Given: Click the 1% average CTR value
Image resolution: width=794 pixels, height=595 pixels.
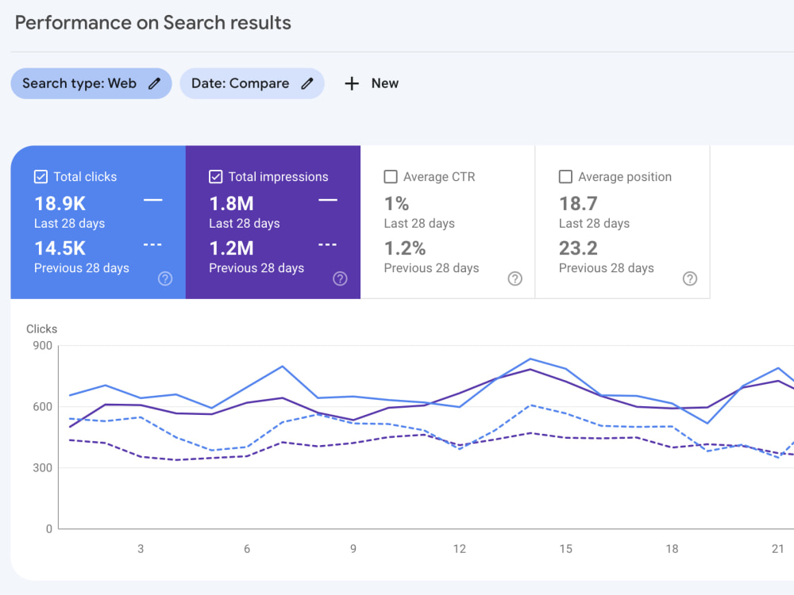Looking at the screenshot, I should pyautogui.click(x=396, y=204).
